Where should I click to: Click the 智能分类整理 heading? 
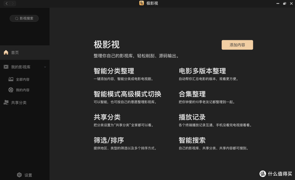click(x=114, y=71)
